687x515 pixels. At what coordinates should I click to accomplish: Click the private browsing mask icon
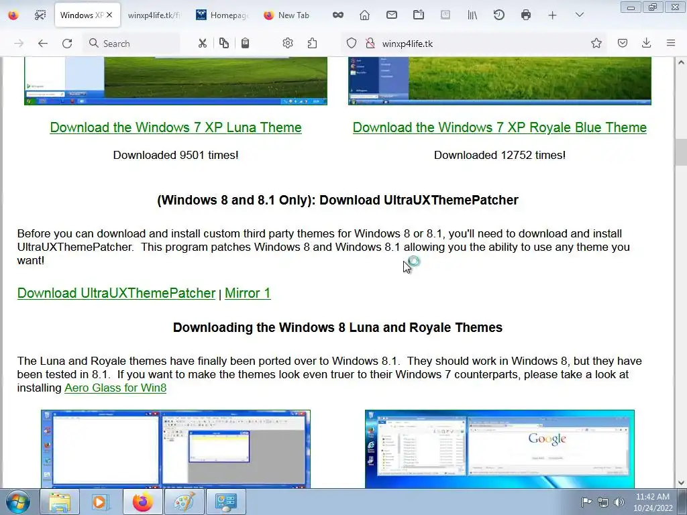[x=338, y=15]
